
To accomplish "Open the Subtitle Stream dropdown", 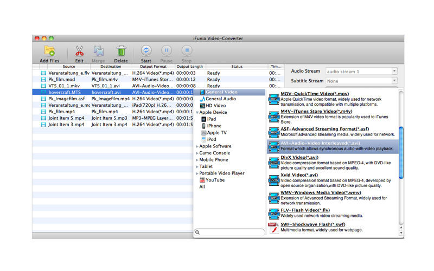I will click(361, 81).
